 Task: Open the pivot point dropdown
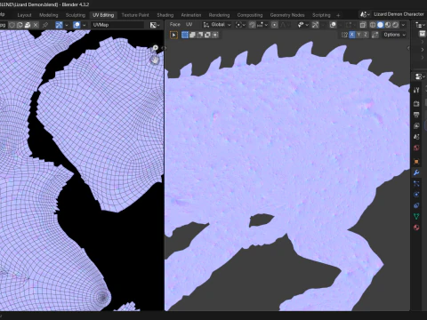[x=239, y=25]
